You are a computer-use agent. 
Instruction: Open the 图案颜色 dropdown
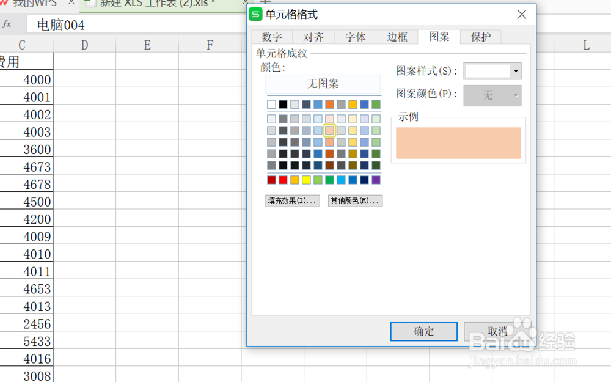(x=516, y=96)
